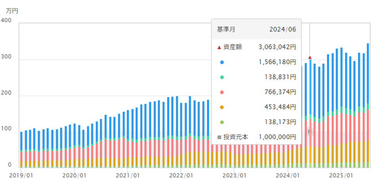This screenshot has width=372, height=186.
Task: Select the 2021/01 label on the x-axis
Action: 128,175
